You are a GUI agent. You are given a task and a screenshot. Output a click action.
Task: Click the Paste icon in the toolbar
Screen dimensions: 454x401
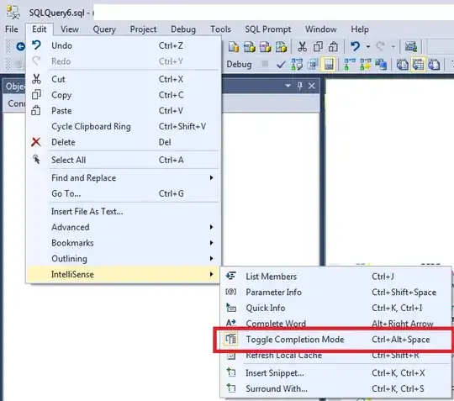coord(333,46)
